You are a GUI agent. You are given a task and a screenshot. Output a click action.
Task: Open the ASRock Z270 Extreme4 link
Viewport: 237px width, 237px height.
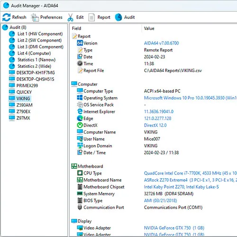165,180
